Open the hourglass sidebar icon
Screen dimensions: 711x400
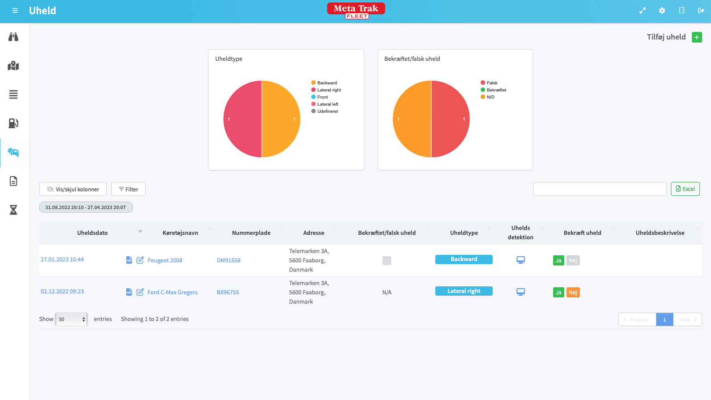13,210
